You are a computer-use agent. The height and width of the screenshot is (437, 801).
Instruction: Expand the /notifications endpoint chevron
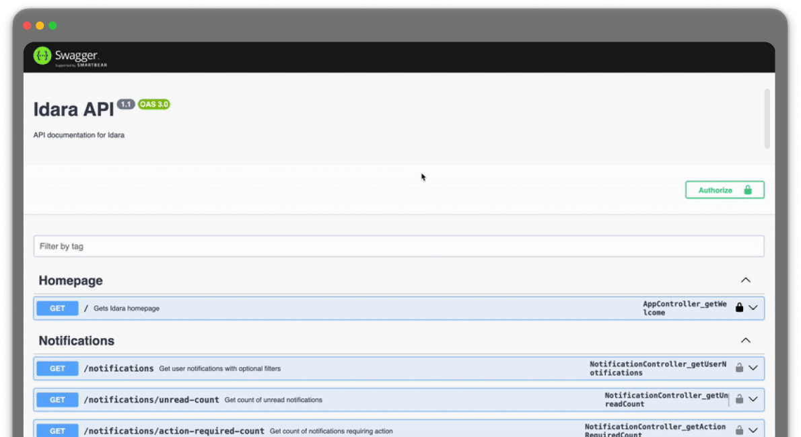753,368
